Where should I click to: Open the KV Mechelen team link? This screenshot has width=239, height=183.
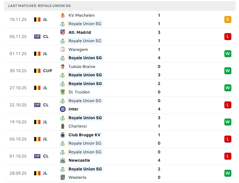[82, 15]
